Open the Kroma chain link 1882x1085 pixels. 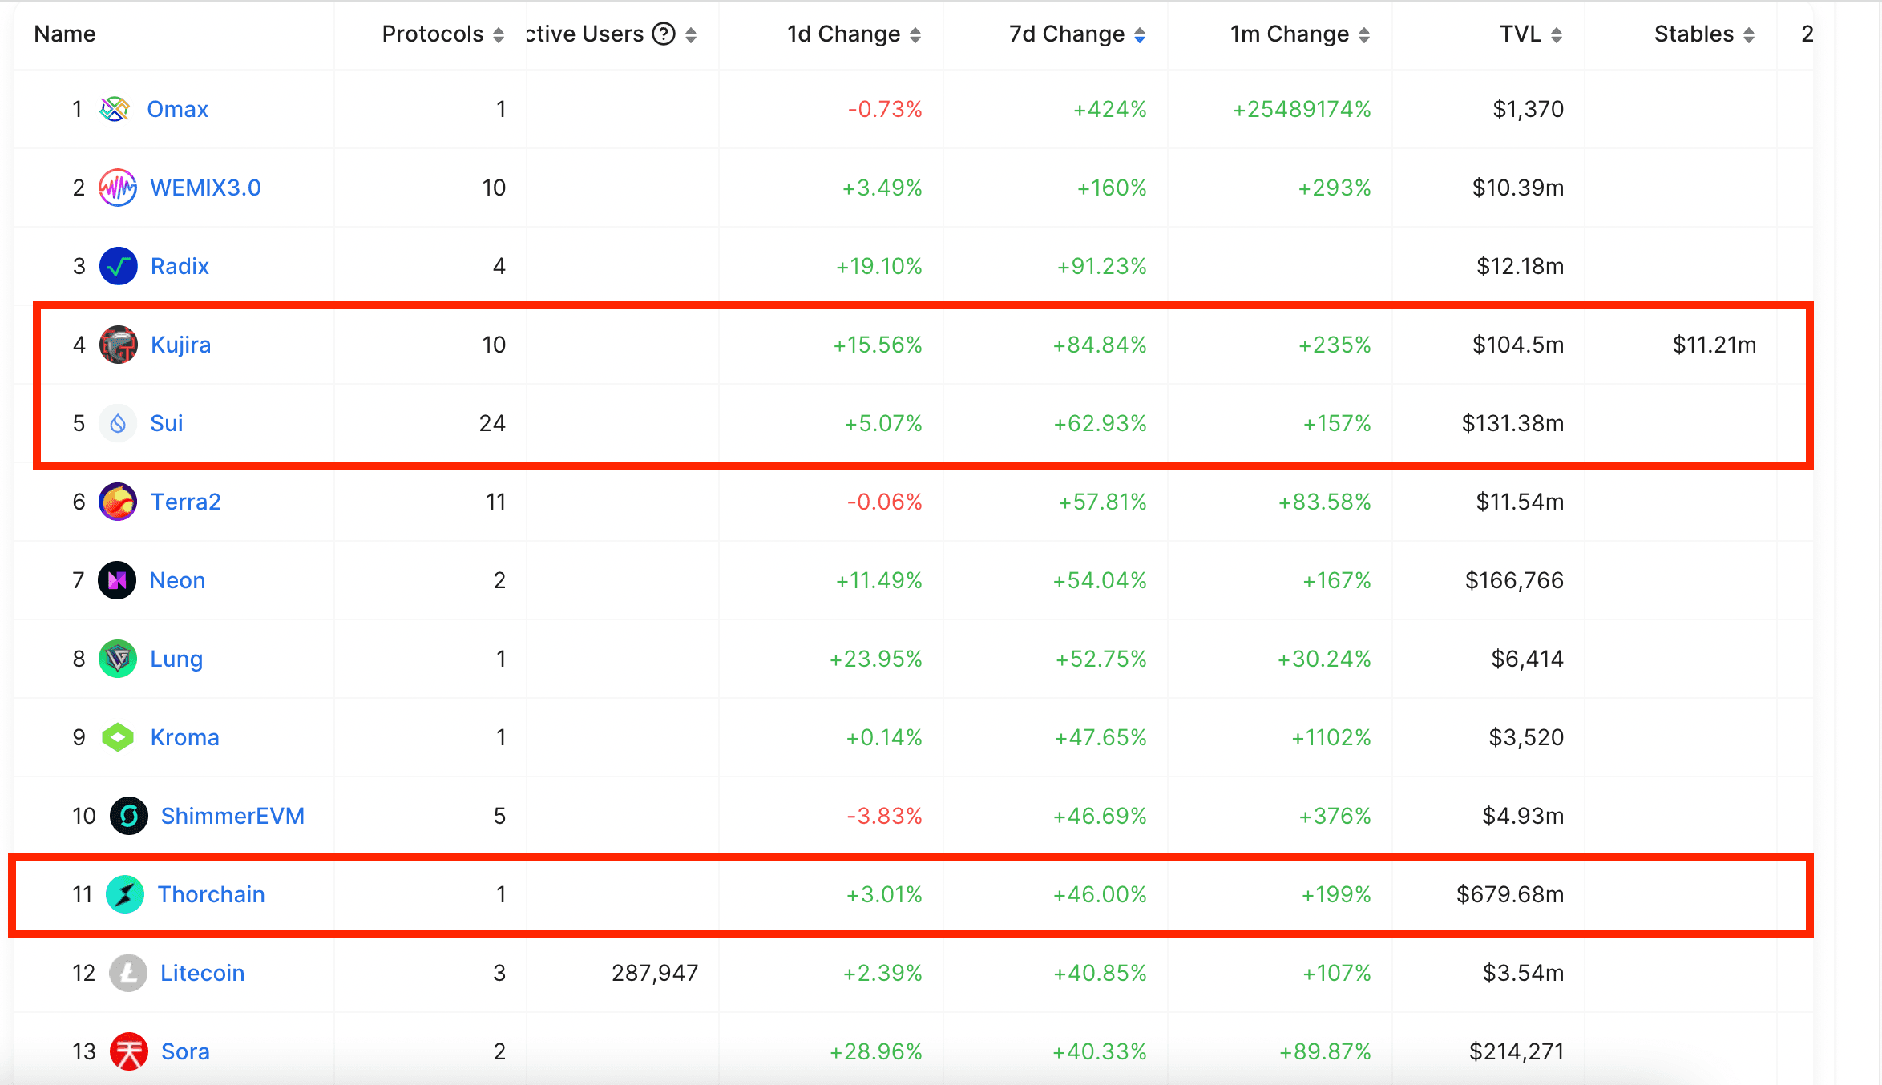184,737
